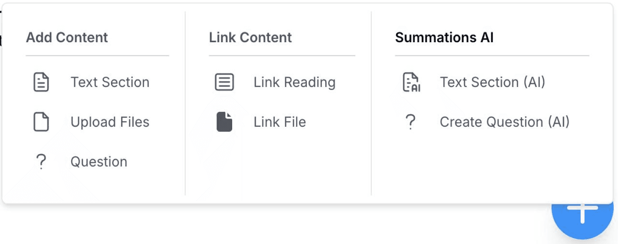Click the divider line below Add Content heading
Image resolution: width=618 pixels, height=244 pixels.
(97, 55)
